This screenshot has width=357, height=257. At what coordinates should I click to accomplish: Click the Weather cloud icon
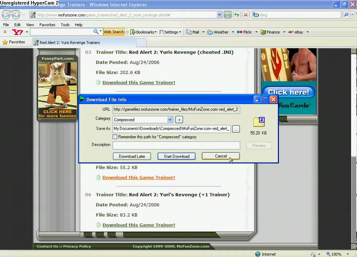(210, 32)
